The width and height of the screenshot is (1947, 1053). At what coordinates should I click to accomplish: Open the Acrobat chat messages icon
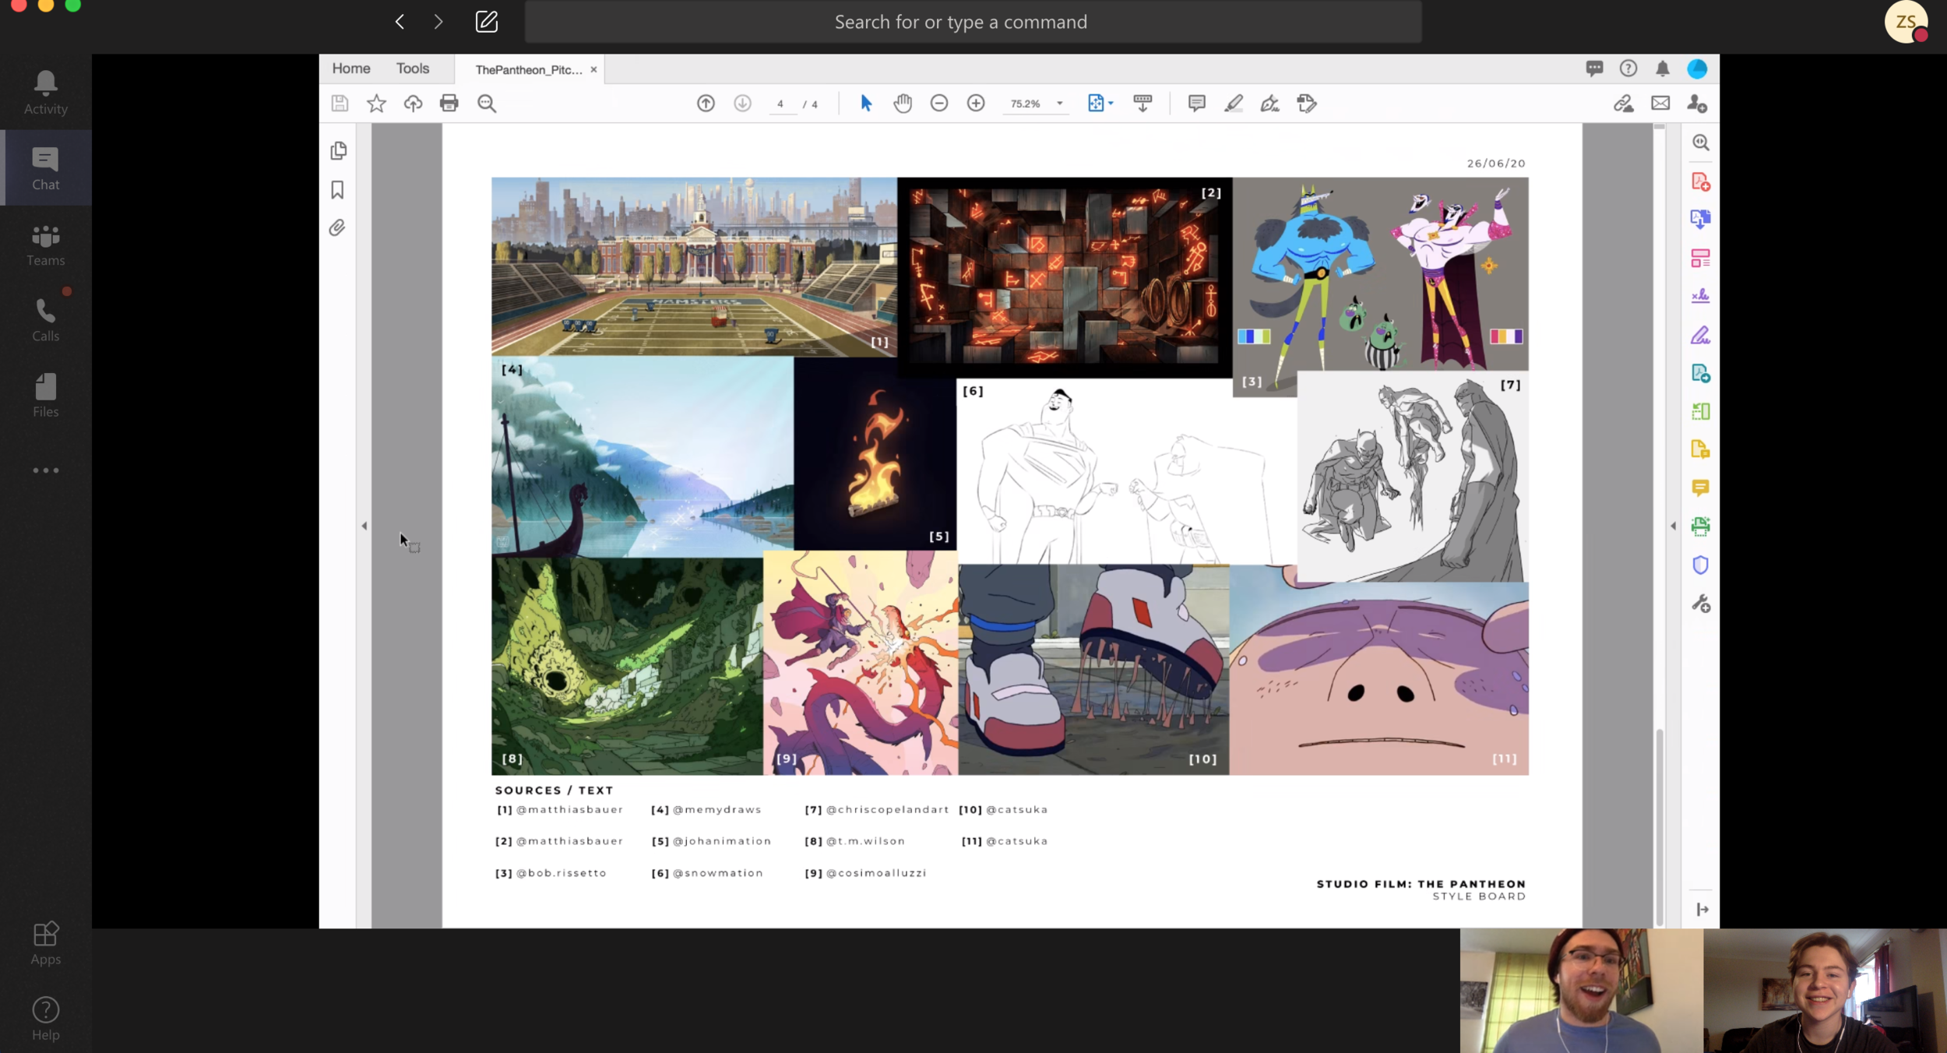click(1594, 69)
